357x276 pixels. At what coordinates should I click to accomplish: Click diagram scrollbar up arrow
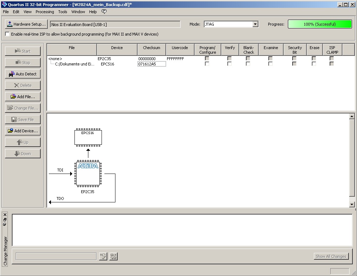tap(352, 116)
